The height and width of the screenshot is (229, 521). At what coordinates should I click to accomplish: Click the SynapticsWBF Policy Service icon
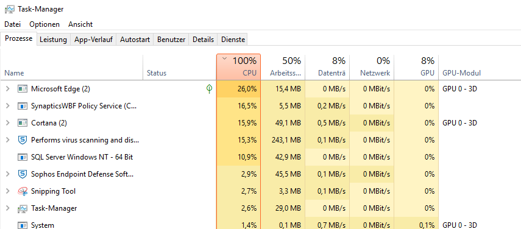tap(23, 106)
